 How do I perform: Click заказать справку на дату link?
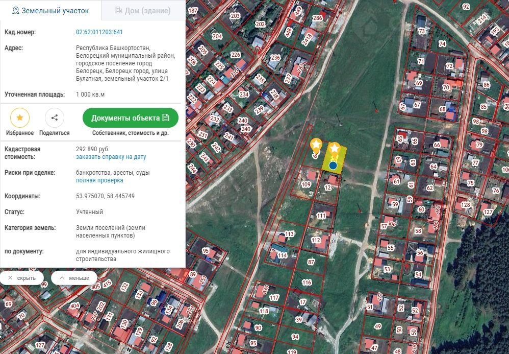coord(111,157)
